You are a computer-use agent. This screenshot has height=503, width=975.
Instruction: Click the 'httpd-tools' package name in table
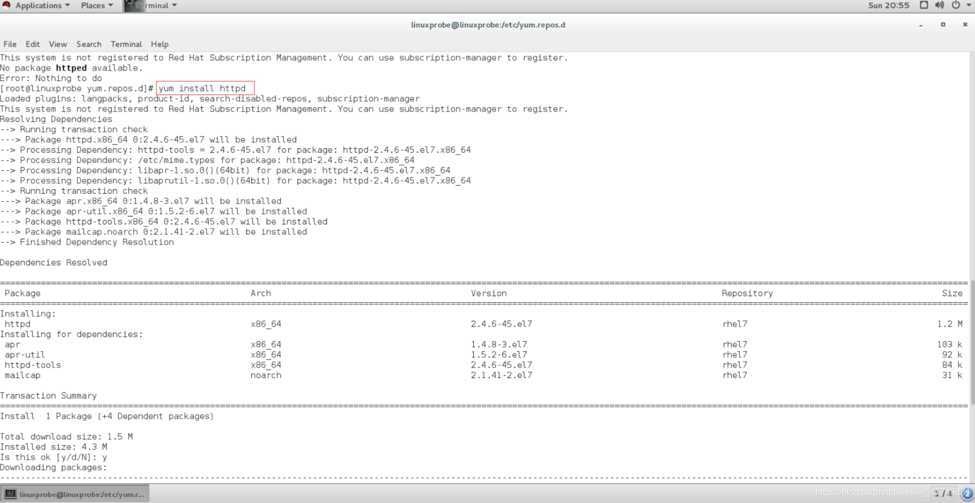pos(33,365)
